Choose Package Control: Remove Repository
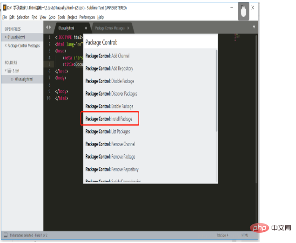296x243 pixels. [x=149, y=169]
